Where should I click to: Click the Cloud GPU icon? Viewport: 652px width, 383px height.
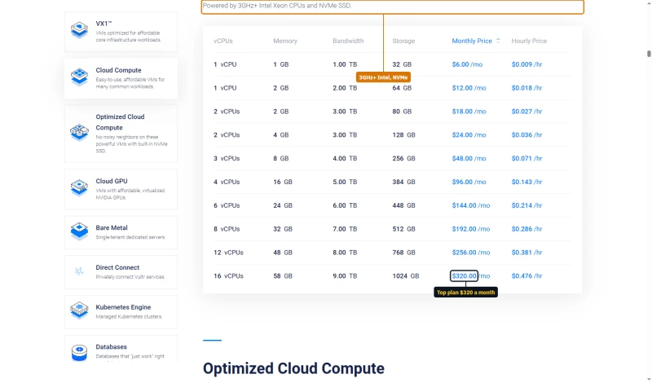click(x=79, y=188)
